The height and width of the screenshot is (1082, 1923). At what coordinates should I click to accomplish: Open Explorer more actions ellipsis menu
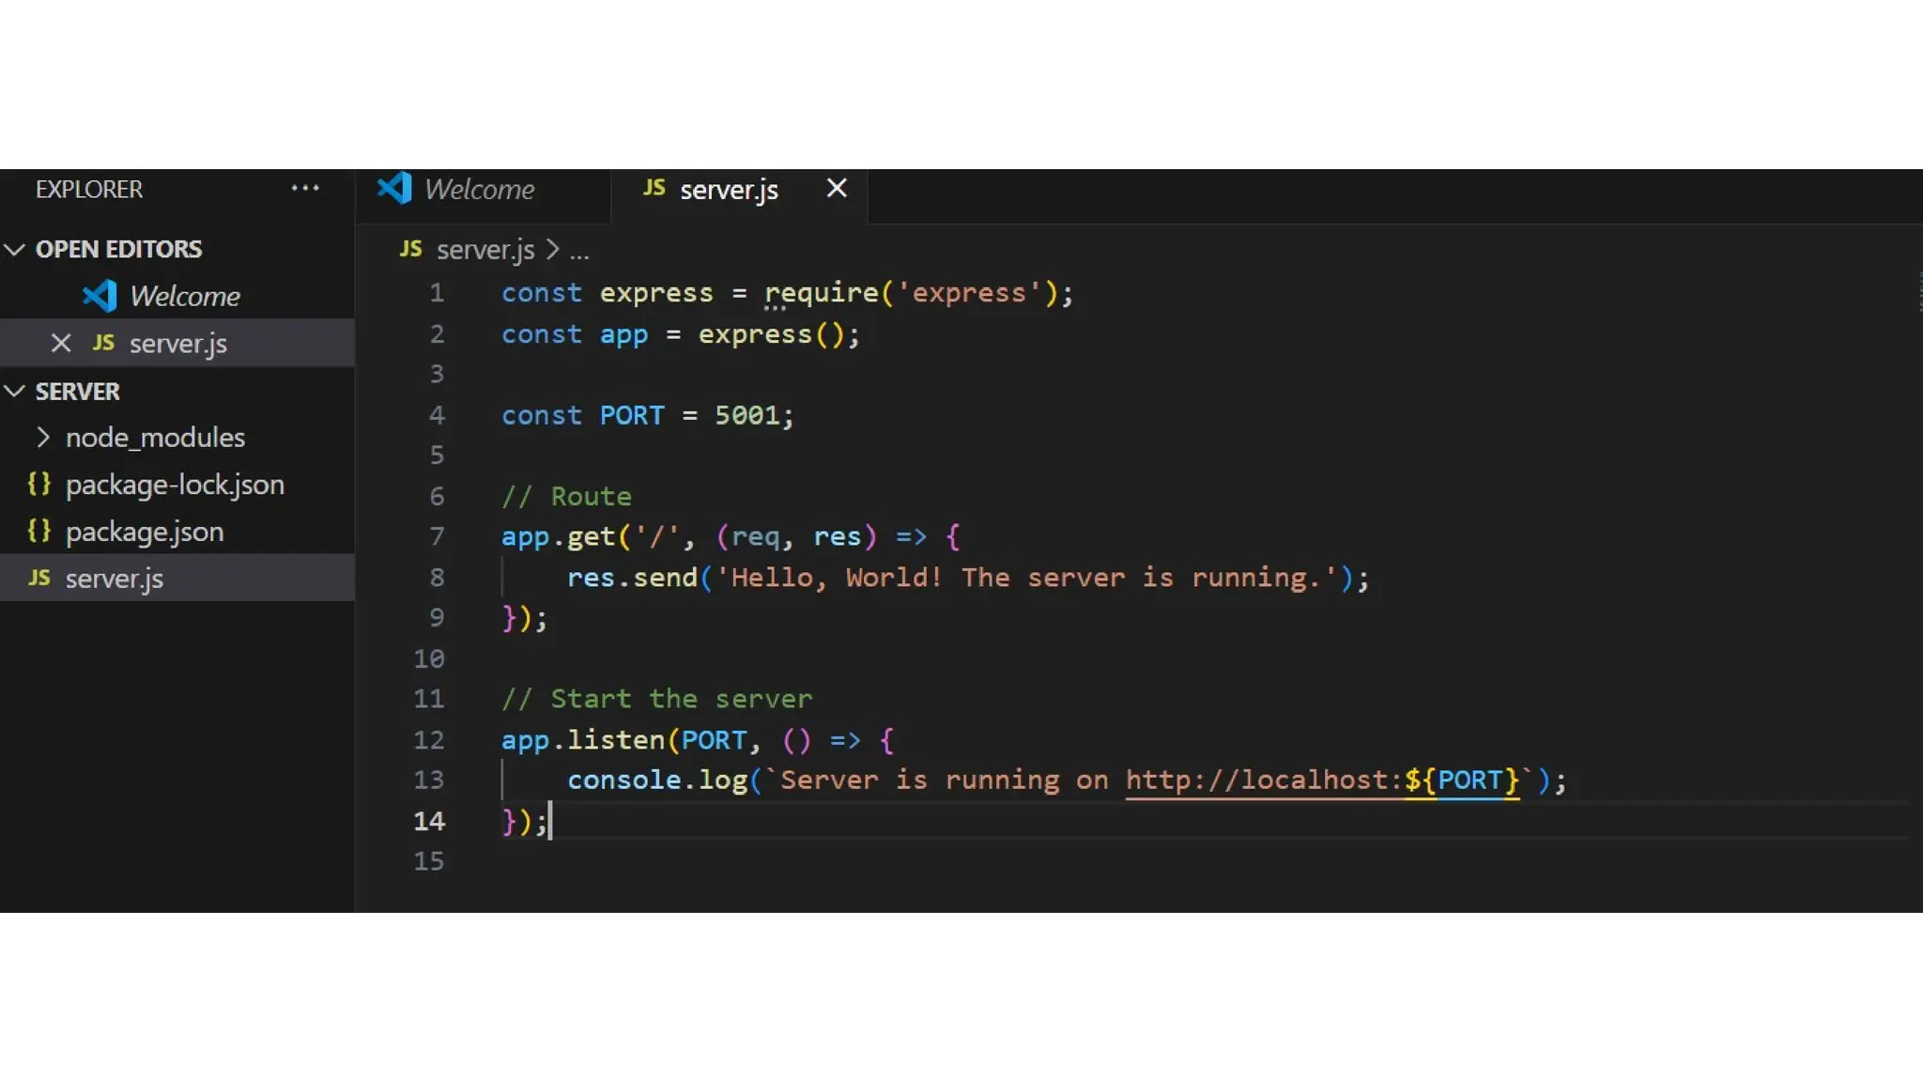[304, 189]
